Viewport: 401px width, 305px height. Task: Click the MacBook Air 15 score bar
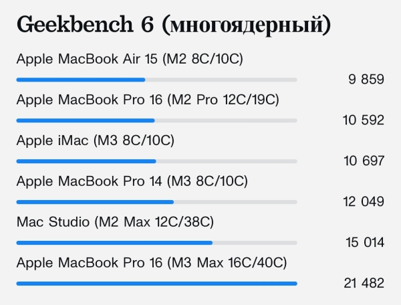pos(157,80)
